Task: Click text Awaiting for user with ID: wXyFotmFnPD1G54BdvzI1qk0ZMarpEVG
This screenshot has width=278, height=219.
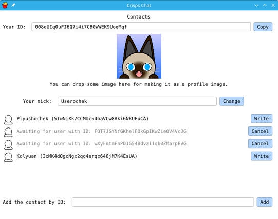Action: click(101, 143)
